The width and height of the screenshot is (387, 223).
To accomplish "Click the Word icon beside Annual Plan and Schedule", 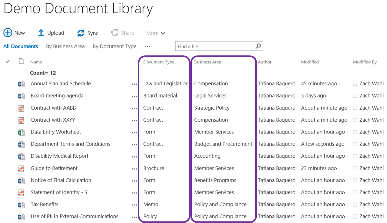I will pos(21,83).
